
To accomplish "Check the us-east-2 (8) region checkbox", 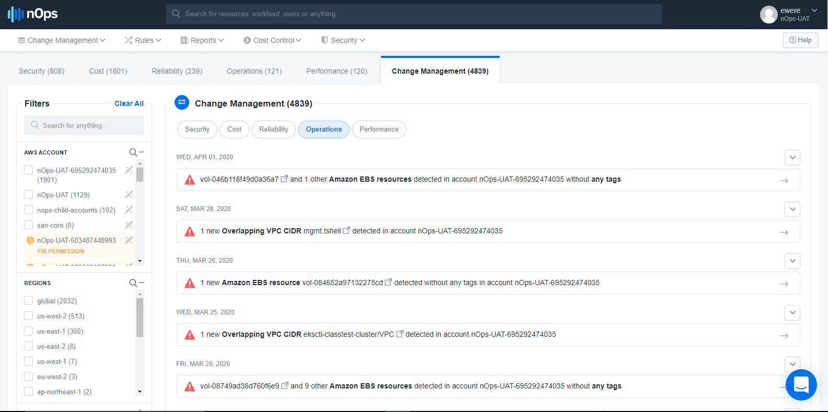I will [29, 346].
